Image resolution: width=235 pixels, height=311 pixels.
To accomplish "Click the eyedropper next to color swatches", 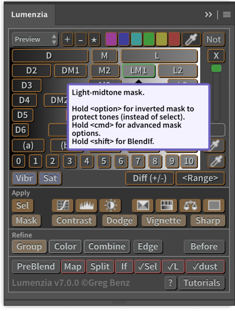I will [191, 39].
